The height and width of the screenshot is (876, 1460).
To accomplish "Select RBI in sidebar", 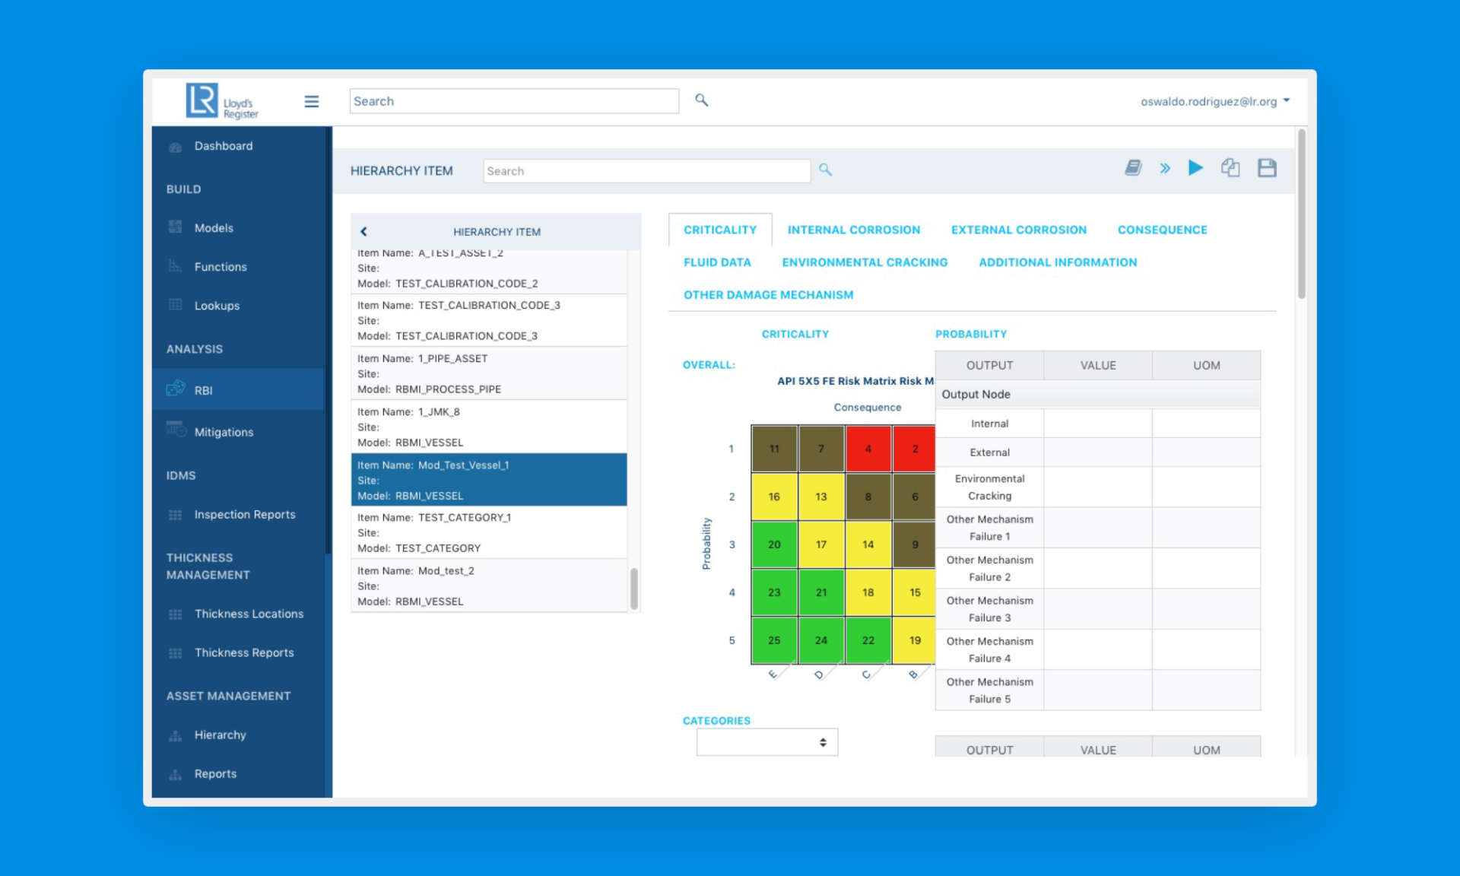I will [238, 390].
